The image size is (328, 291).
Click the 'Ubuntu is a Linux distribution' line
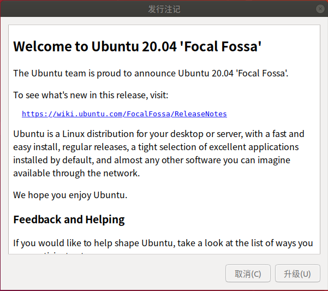(x=159, y=134)
